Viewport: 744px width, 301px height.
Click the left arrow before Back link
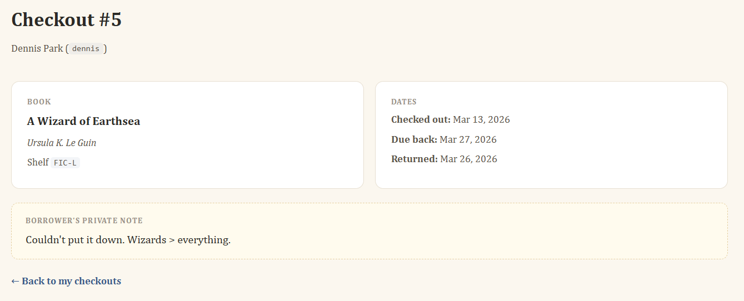pos(15,281)
